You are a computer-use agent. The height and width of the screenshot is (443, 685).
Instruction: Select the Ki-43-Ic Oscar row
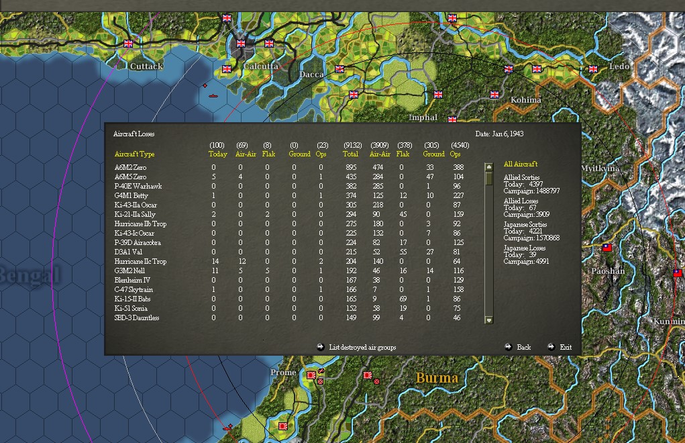289,233
